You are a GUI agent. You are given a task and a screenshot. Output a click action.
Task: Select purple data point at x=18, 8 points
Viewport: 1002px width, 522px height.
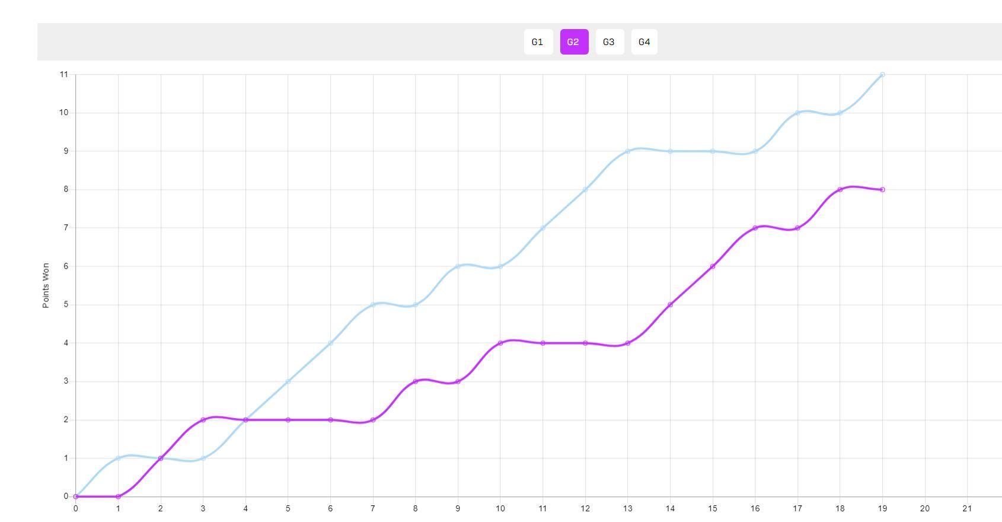click(x=840, y=190)
